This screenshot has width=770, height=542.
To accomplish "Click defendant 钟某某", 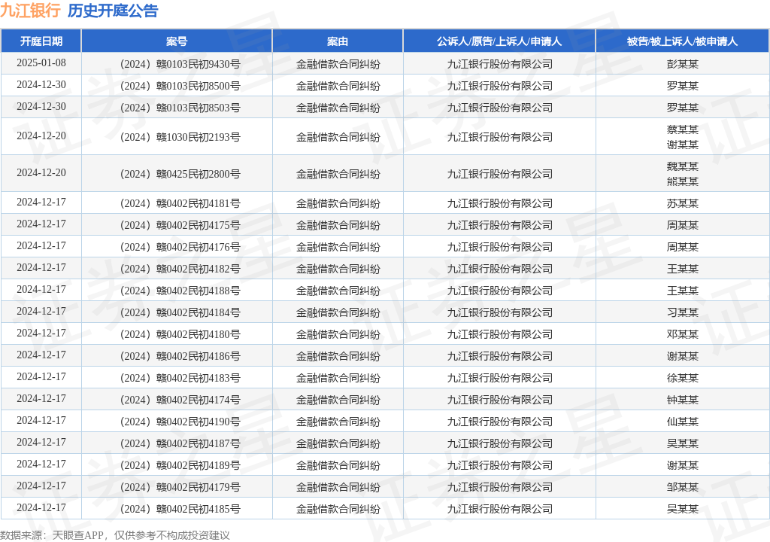I will (x=683, y=400).
